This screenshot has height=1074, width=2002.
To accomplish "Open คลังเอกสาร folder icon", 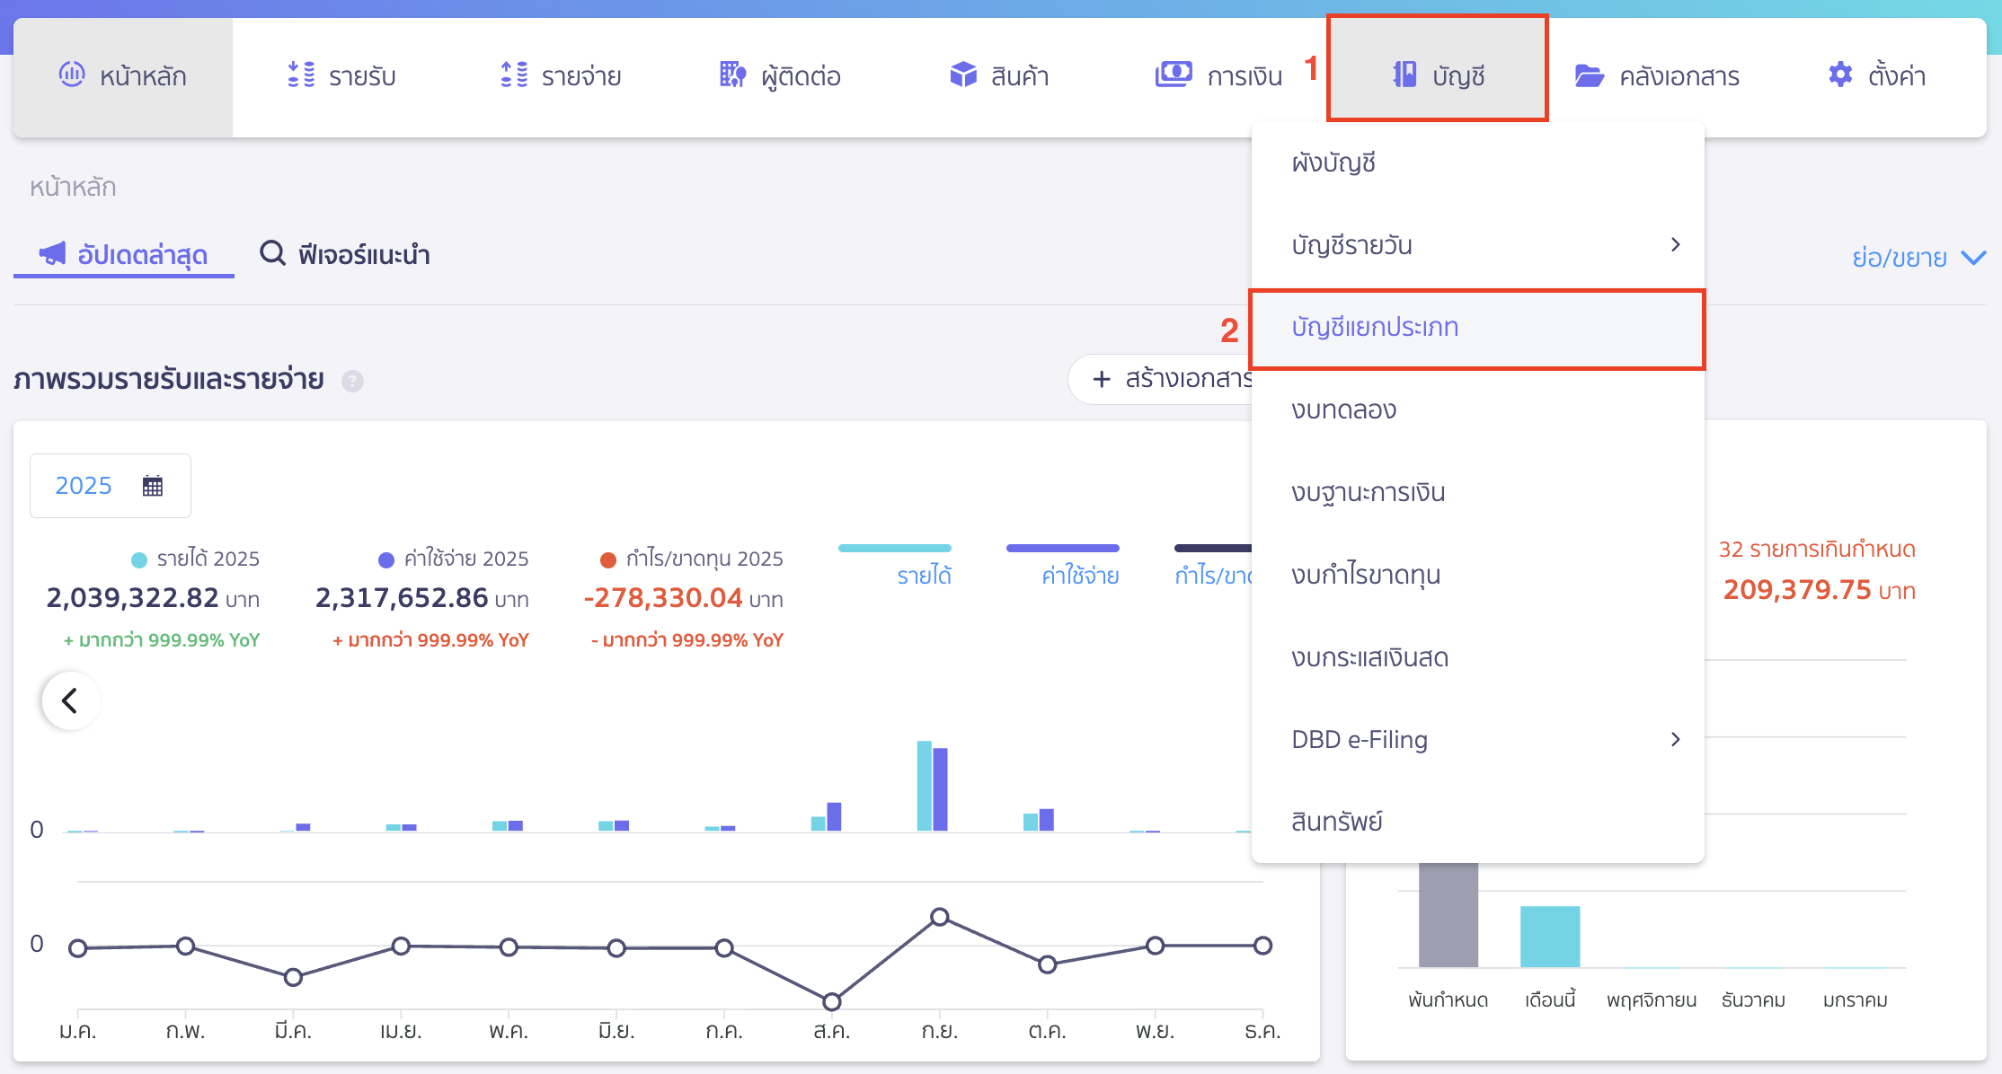I will pyautogui.click(x=1590, y=75).
